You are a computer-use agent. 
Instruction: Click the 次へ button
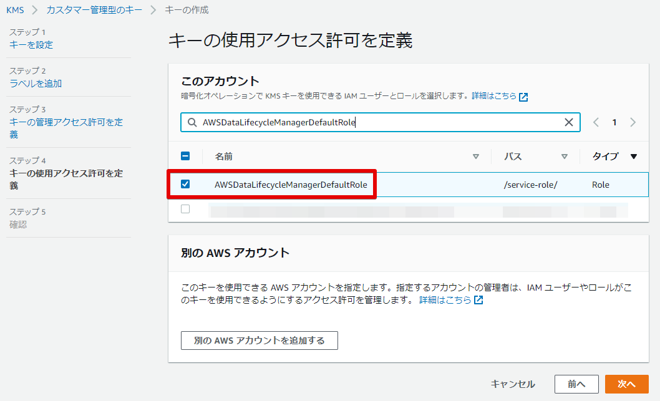626,385
